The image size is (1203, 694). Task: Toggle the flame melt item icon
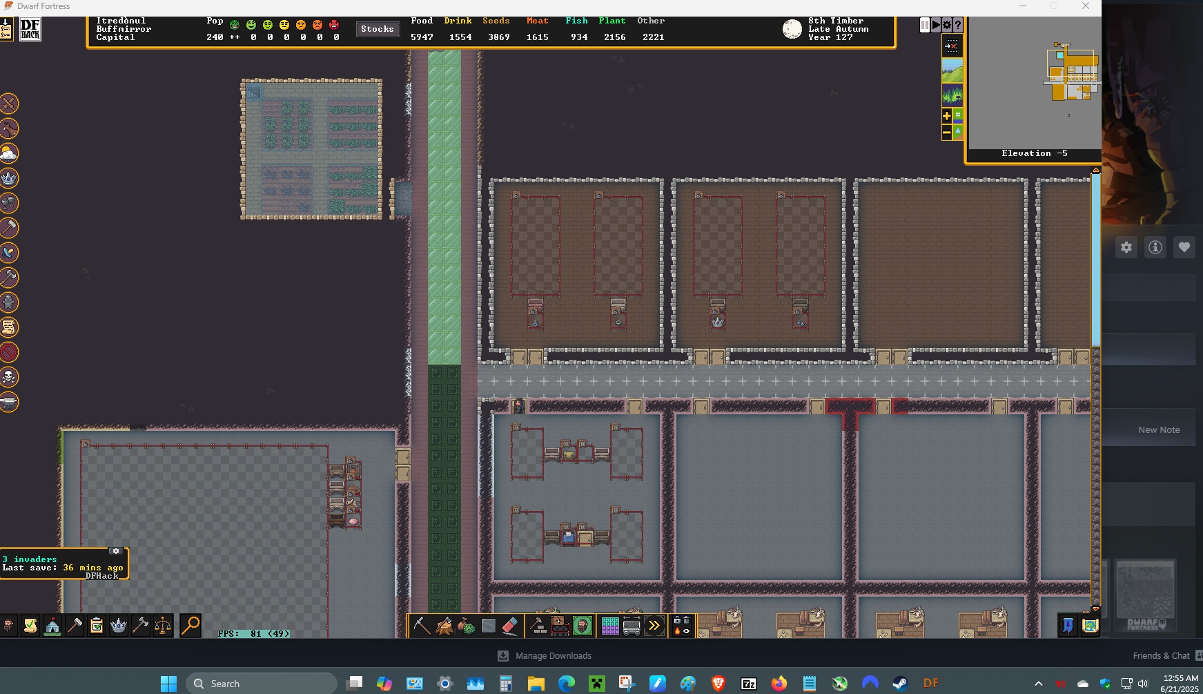click(x=677, y=631)
